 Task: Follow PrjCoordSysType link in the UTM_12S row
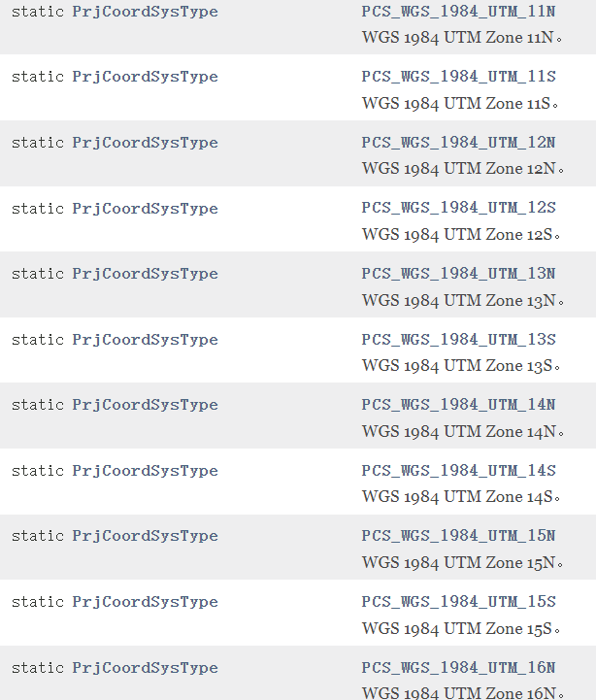coord(145,210)
